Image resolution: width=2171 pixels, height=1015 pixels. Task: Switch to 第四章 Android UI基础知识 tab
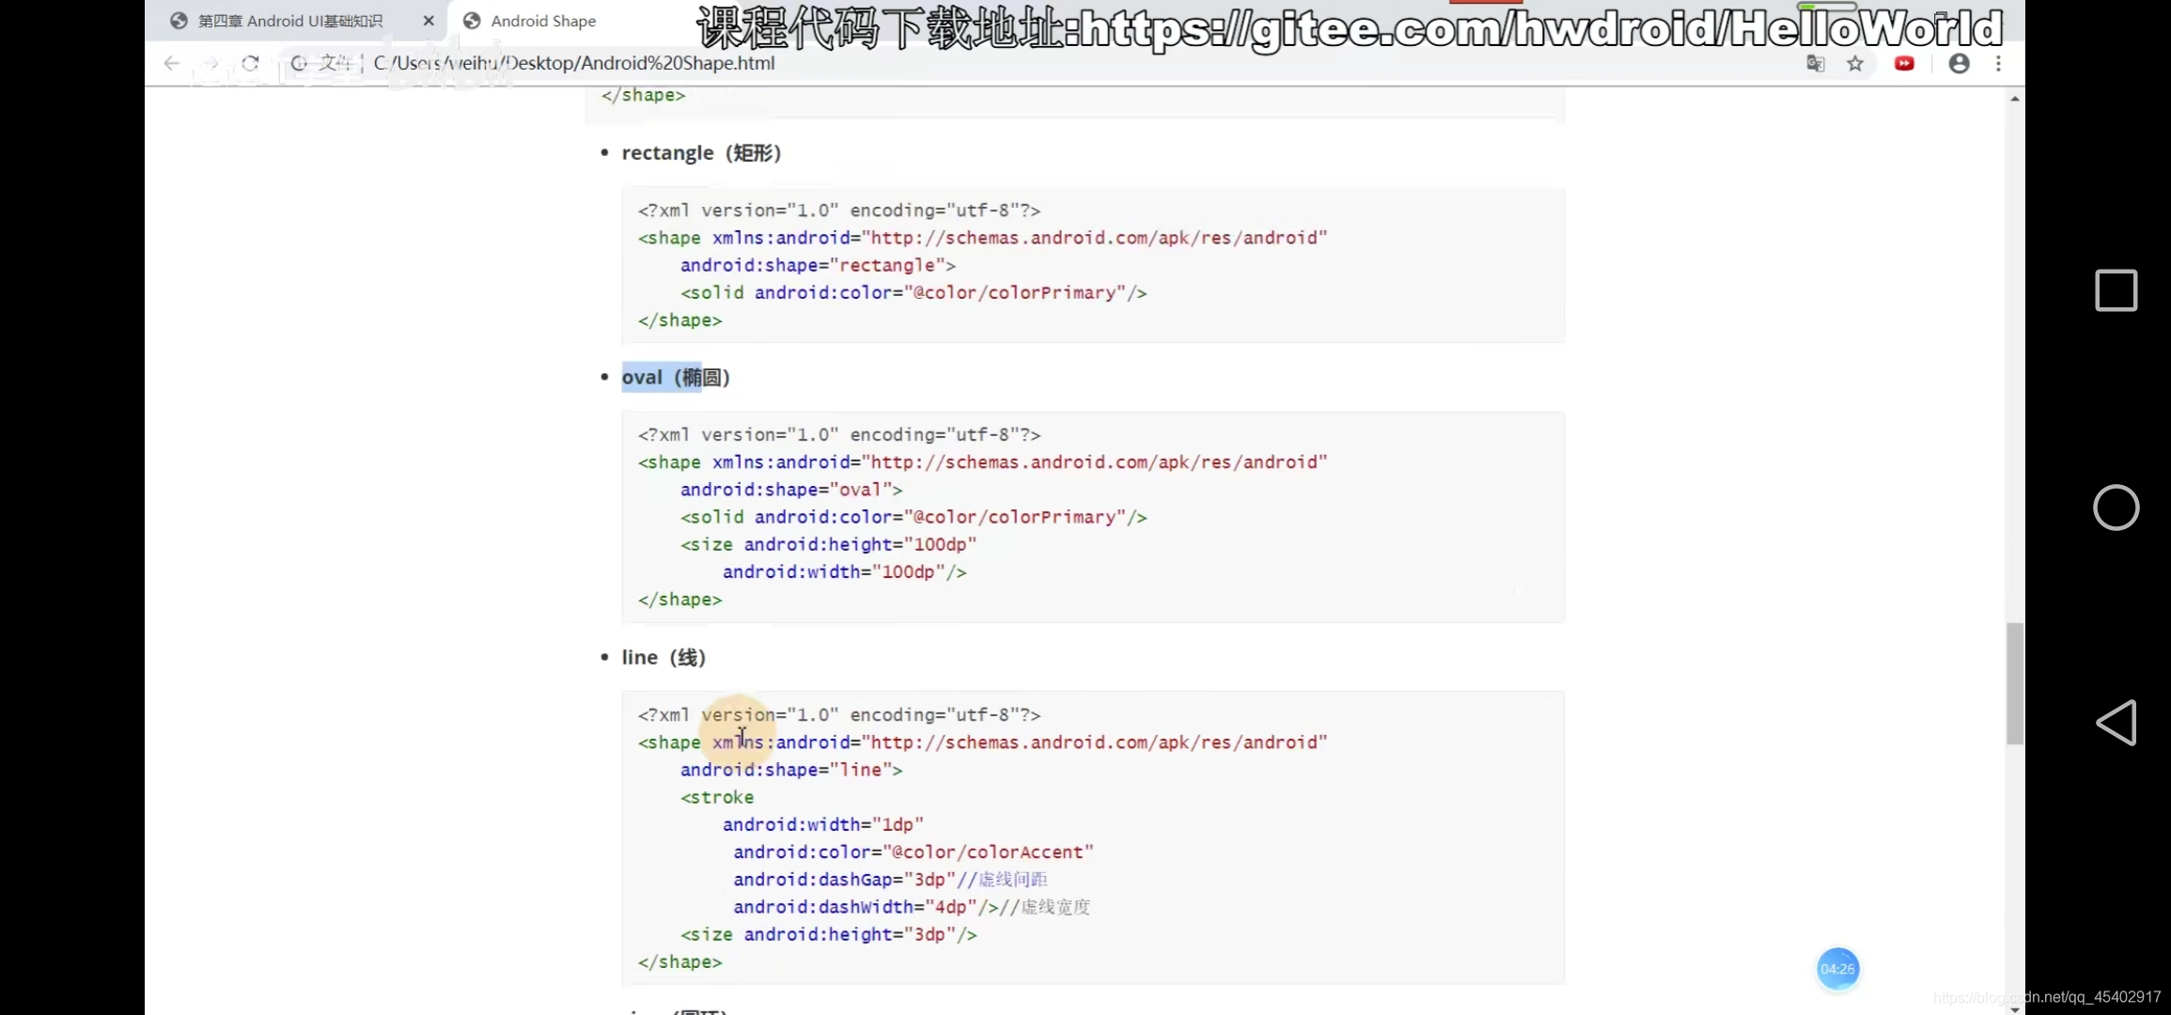[290, 21]
